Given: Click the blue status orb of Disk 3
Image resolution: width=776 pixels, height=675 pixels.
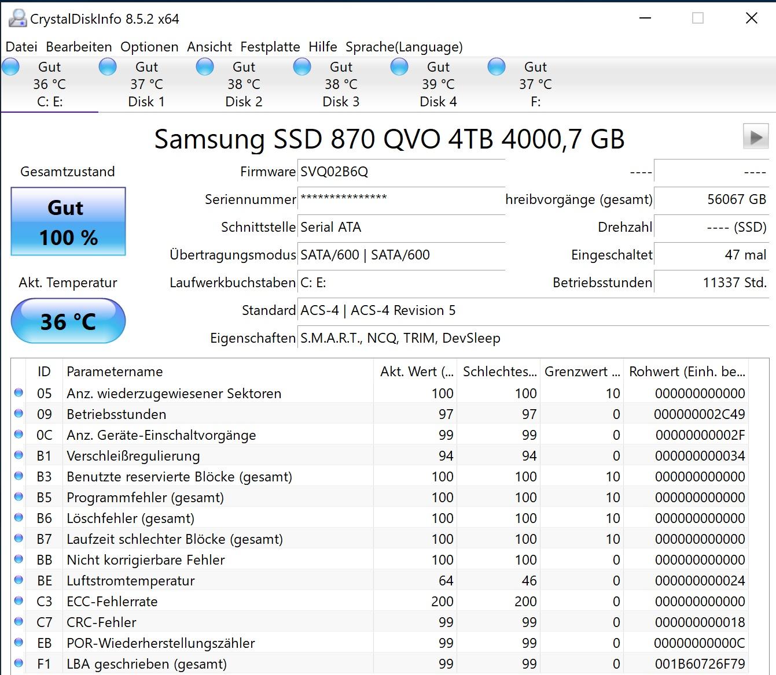Looking at the screenshot, I should (302, 67).
